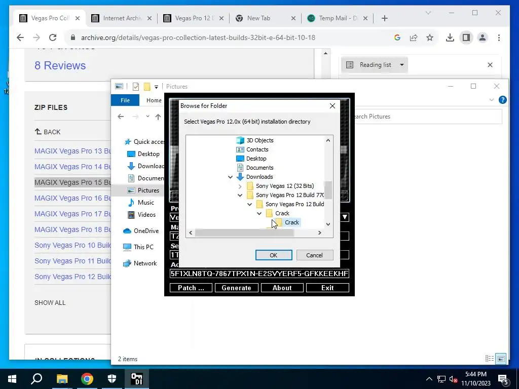The image size is (519, 389).
Task: Click OK in Browse for Folder dialog
Action: point(273,255)
